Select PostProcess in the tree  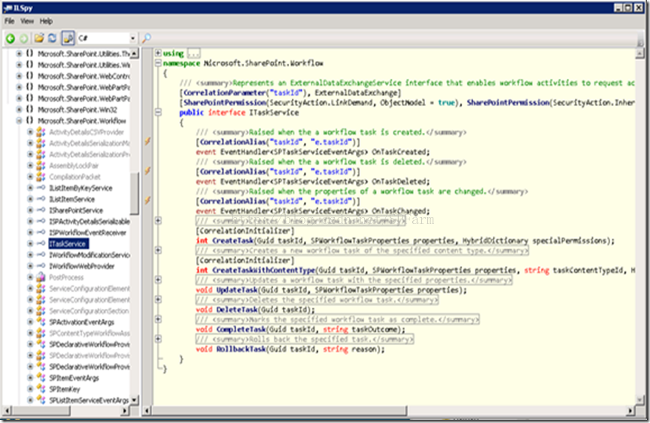point(66,277)
